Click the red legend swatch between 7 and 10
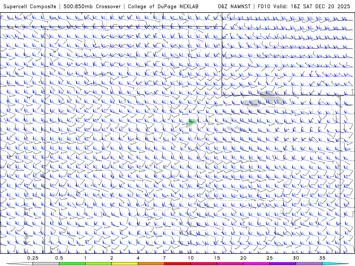 (x=177, y=264)
